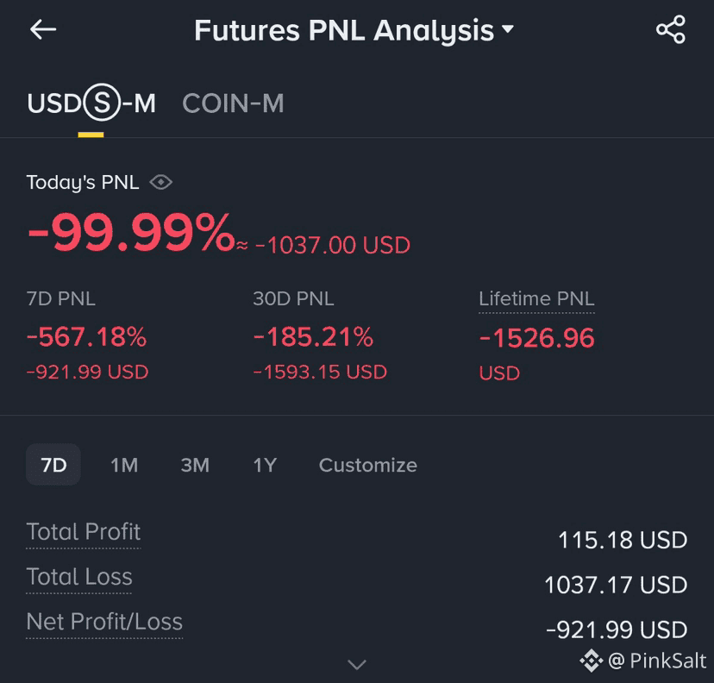Open the Futures PNL Analysis dropdown arrow

tap(507, 29)
